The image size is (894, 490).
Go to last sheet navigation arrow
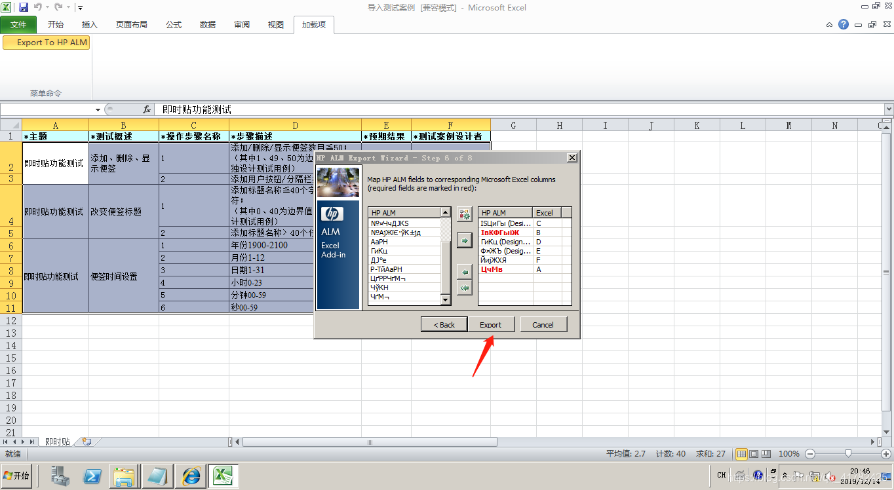[x=33, y=442]
